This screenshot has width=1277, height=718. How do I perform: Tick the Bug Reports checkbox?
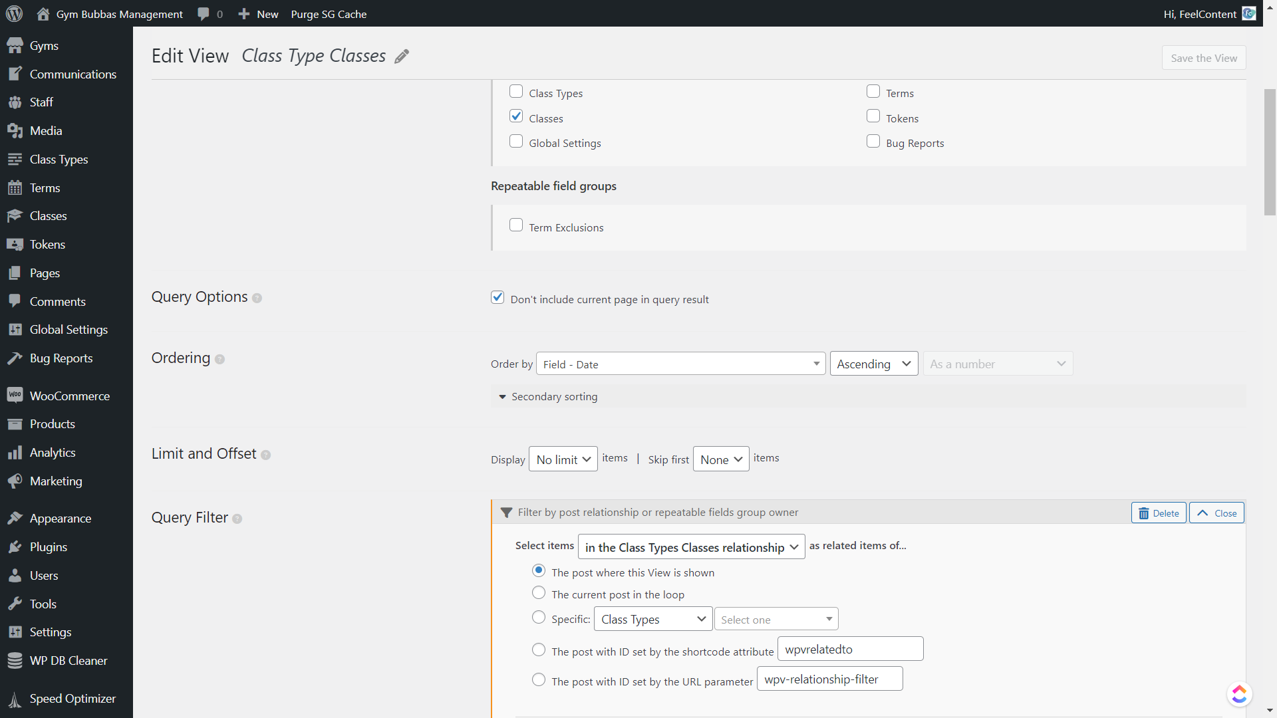(x=873, y=142)
